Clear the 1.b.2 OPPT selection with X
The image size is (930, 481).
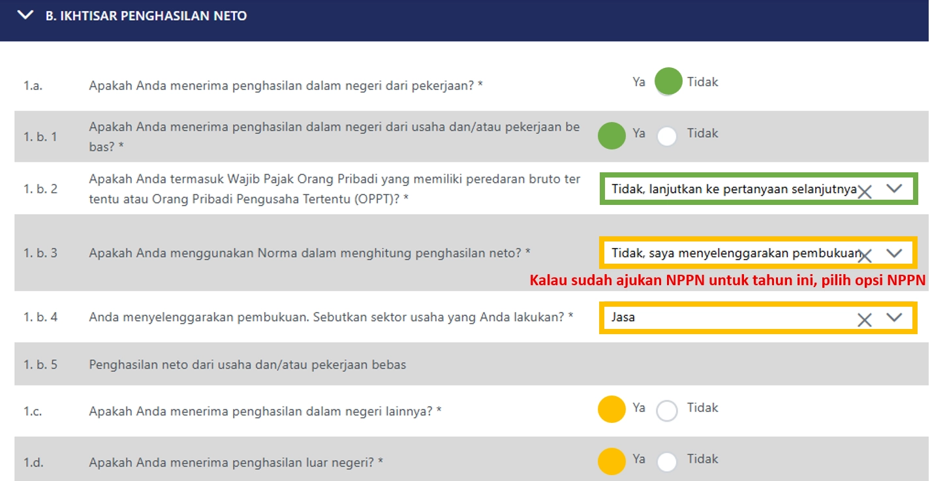pyautogui.click(x=865, y=191)
